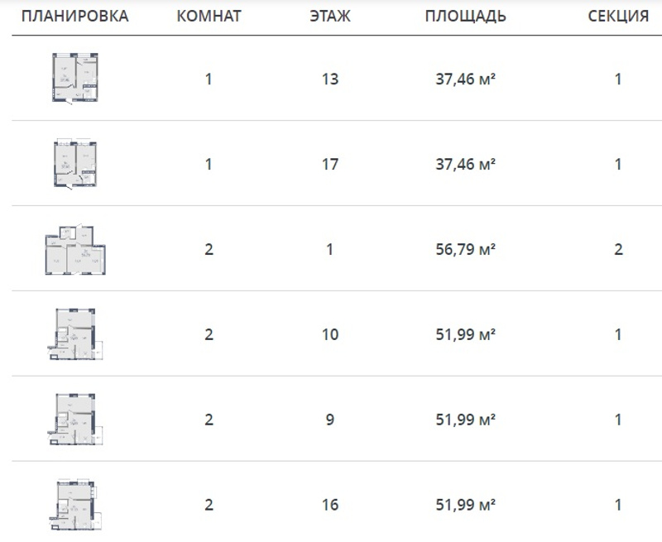Click the 56,79 м² area value

pos(465,249)
